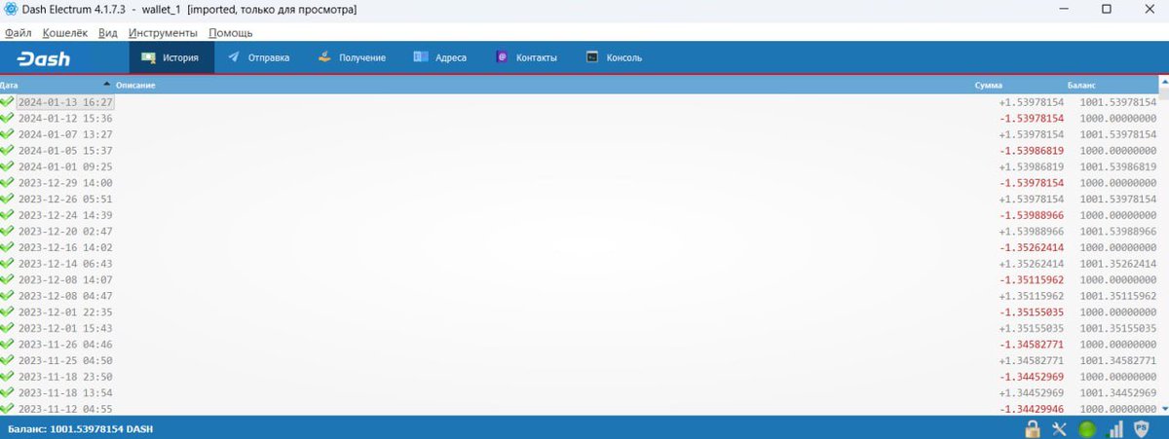Click green checkmark for 2023-12-20 02:47 transaction
This screenshot has height=439, width=1169.
(x=8, y=231)
